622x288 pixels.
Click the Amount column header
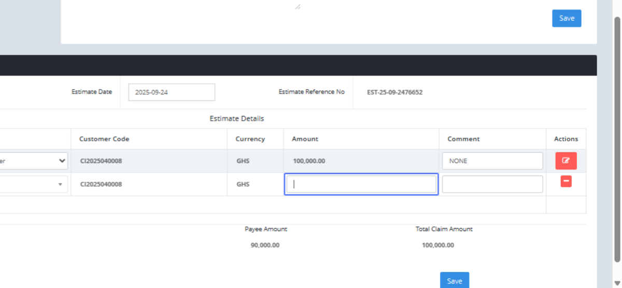pyautogui.click(x=305, y=139)
